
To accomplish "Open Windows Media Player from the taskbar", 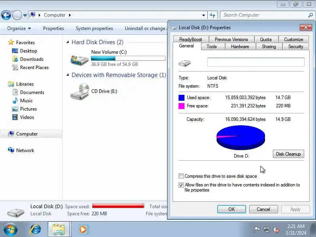I will pyautogui.click(x=83, y=229).
